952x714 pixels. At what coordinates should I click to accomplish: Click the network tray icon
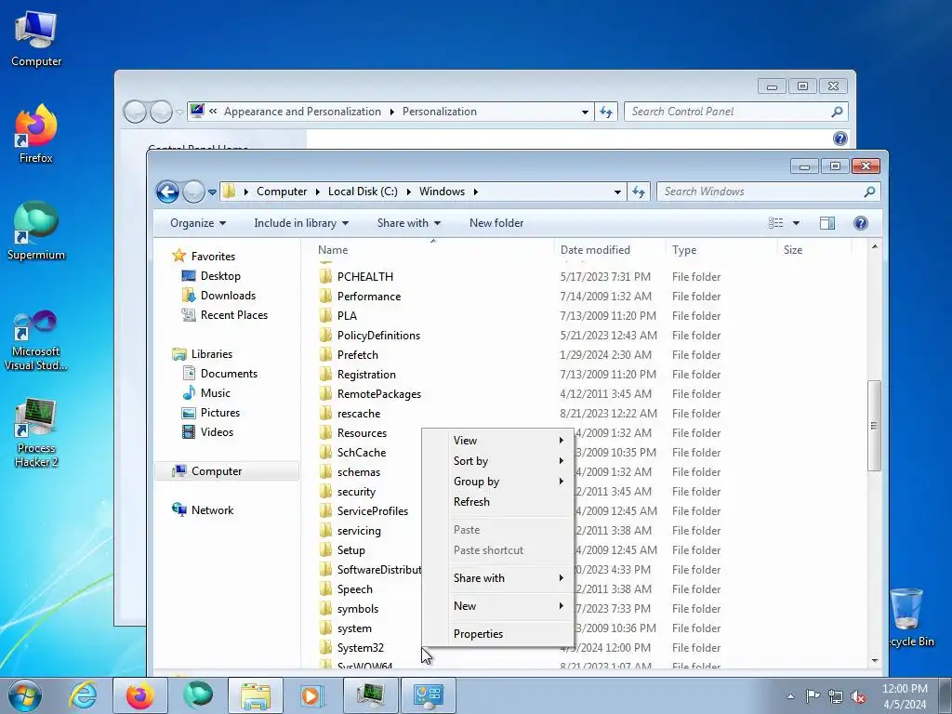tap(836, 696)
